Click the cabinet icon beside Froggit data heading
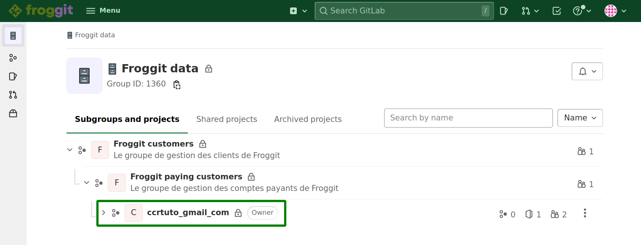The image size is (641, 245). click(x=112, y=69)
